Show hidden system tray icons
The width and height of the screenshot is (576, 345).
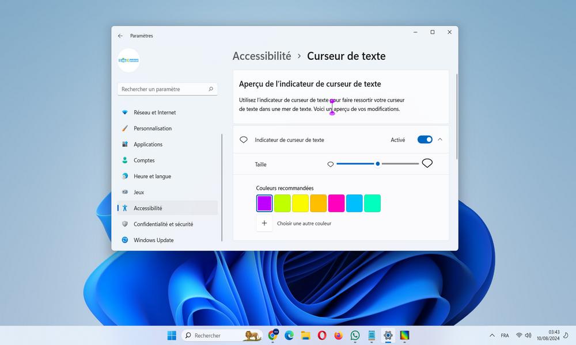(x=492, y=335)
